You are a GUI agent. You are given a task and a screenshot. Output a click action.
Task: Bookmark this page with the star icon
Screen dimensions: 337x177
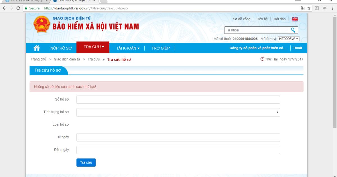309,8
